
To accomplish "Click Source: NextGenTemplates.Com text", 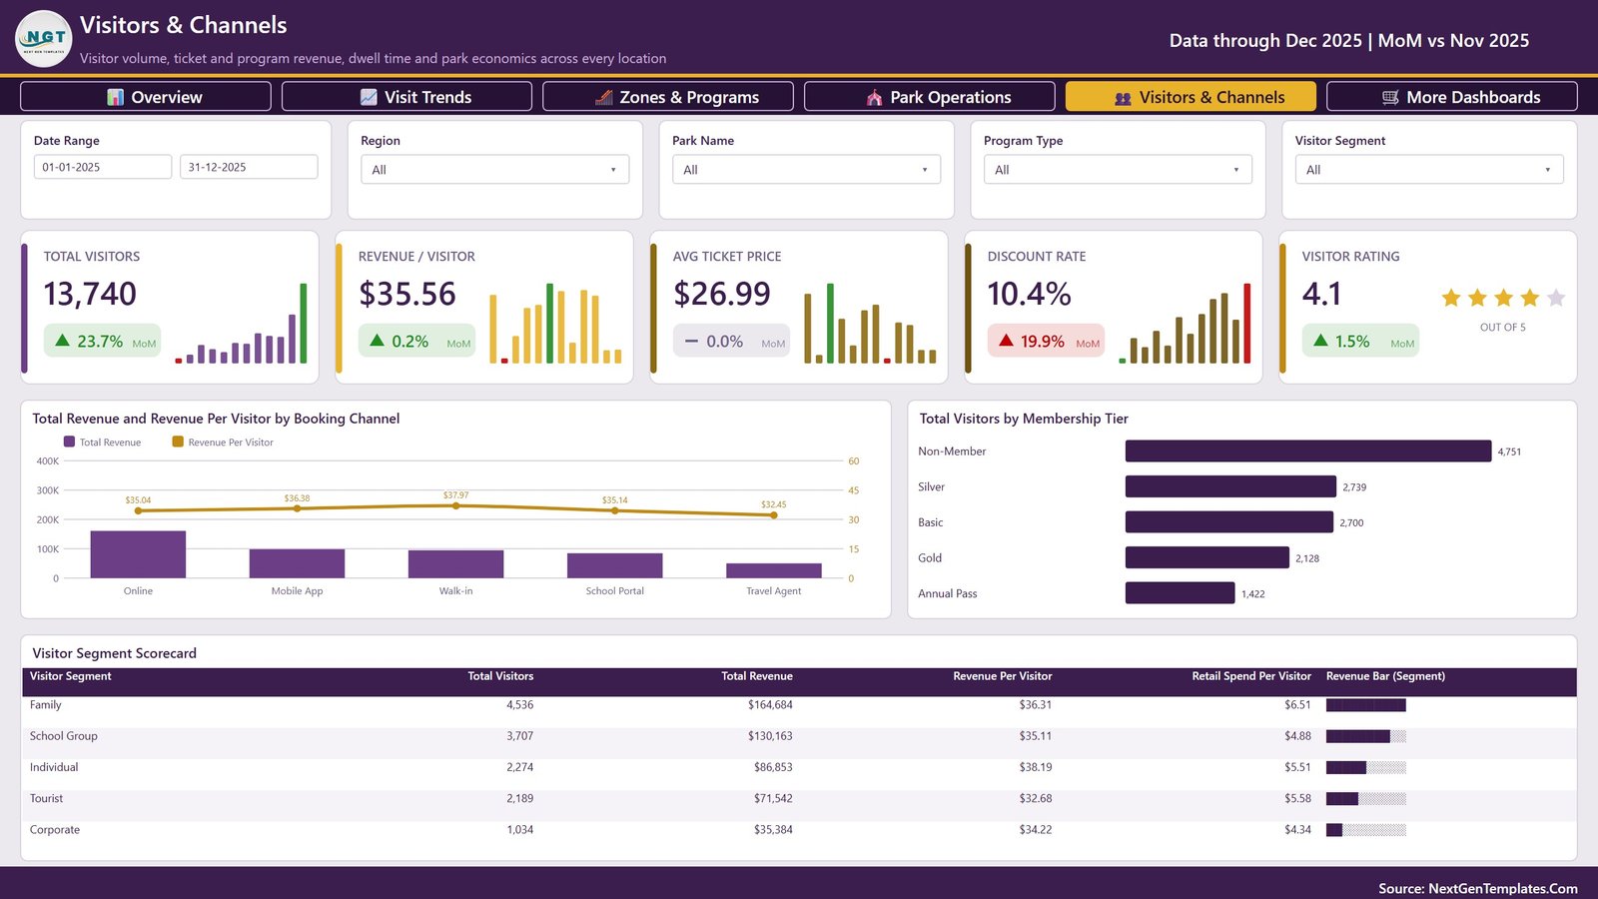I will point(1478,888).
